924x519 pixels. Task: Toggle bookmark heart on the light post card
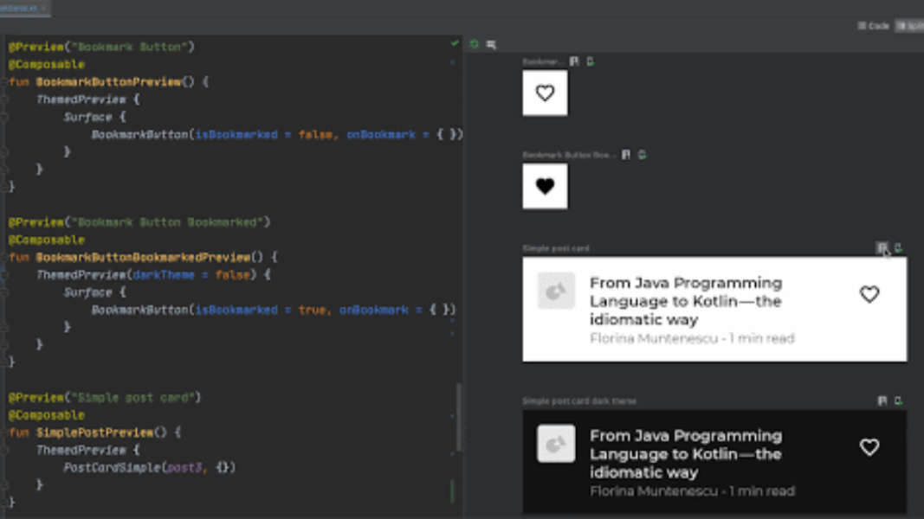tap(869, 294)
